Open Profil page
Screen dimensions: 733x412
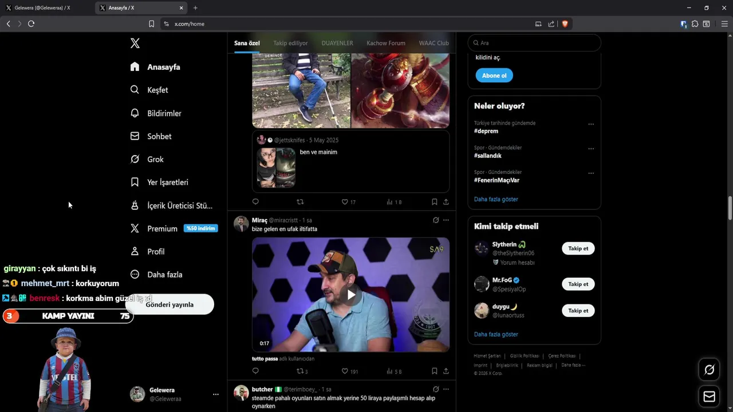point(147,251)
